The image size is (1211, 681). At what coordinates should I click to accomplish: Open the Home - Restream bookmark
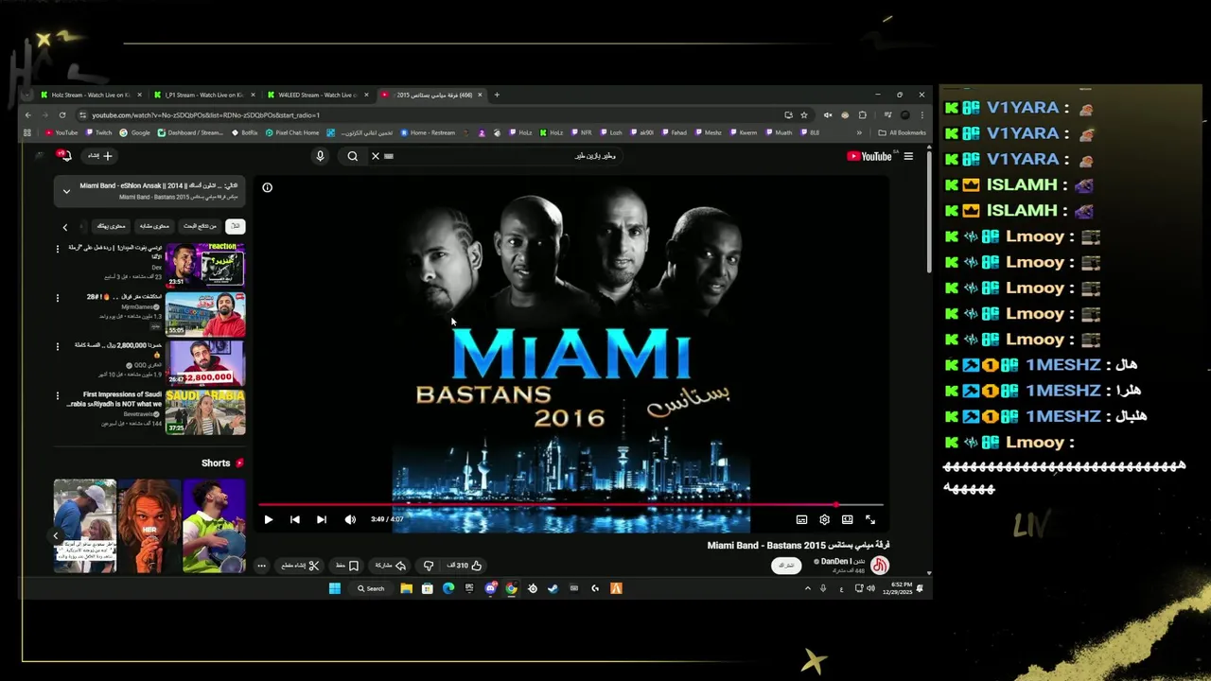(429, 133)
